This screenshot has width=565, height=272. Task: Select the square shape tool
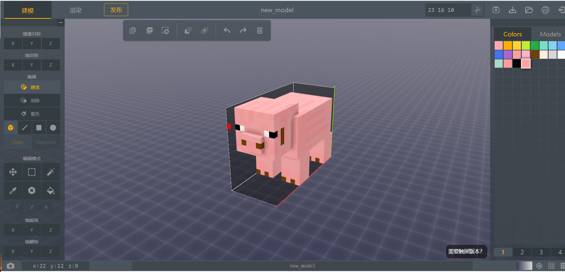39,128
